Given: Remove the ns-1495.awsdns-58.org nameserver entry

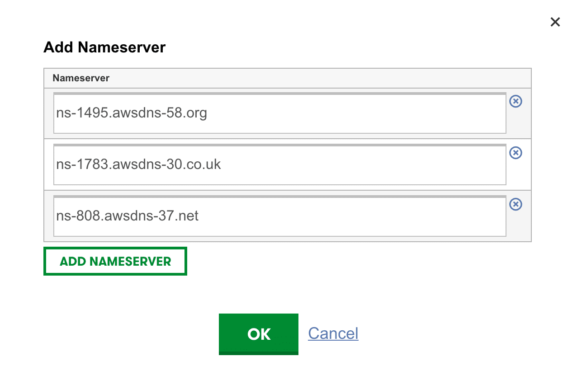Looking at the screenshot, I should click(516, 101).
